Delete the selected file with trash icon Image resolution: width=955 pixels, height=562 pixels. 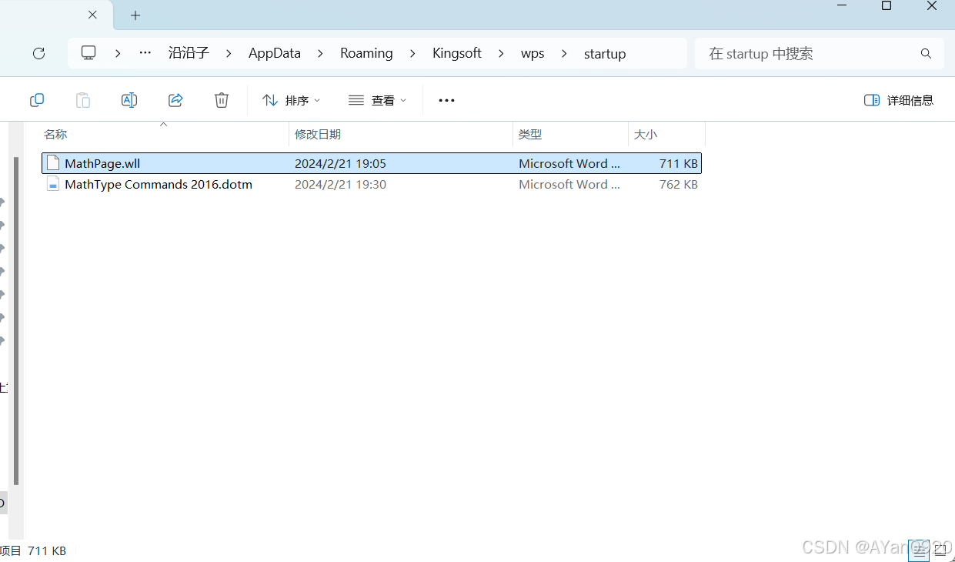pyautogui.click(x=222, y=100)
